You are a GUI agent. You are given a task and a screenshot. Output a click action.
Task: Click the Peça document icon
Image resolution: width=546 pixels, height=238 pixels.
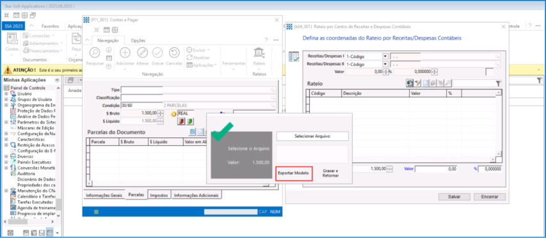click(76, 38)
